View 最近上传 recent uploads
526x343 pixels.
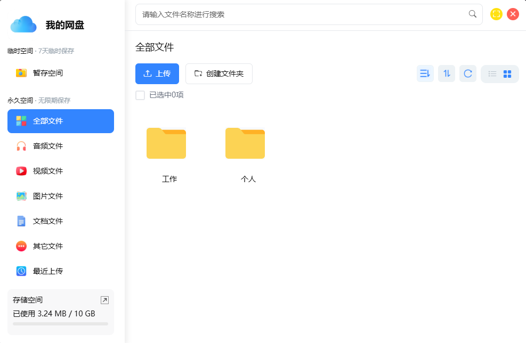[x=47, y=271]
